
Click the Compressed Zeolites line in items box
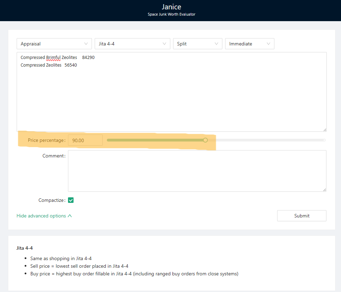[49, 65]
